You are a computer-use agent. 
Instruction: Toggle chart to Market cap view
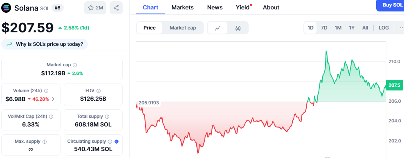click(183, 28)
